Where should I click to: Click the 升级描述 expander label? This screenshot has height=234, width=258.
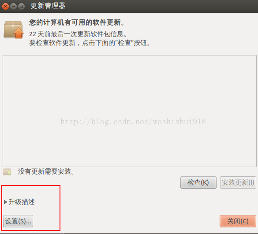tap(22, 202)
